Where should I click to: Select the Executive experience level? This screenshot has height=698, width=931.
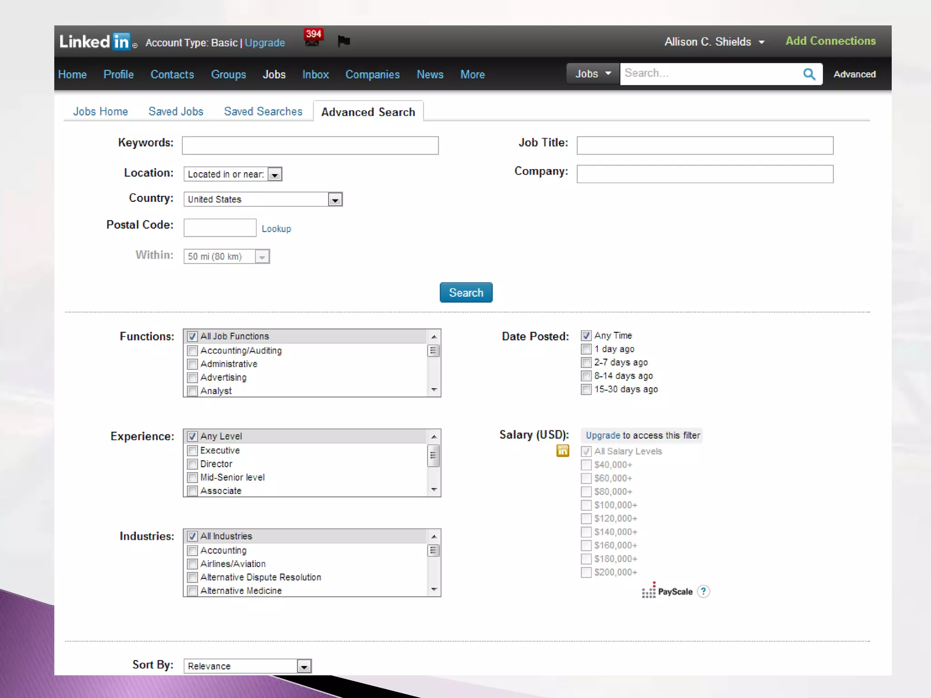click(192, 451)
